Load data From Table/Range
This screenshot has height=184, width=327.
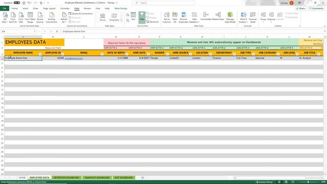tap(30, 17)
